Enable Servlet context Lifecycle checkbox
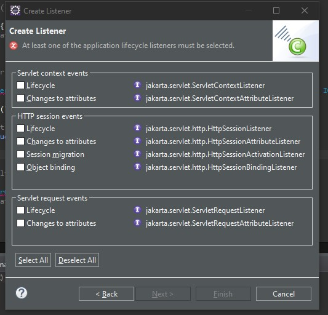 click(x=20, y=85)
